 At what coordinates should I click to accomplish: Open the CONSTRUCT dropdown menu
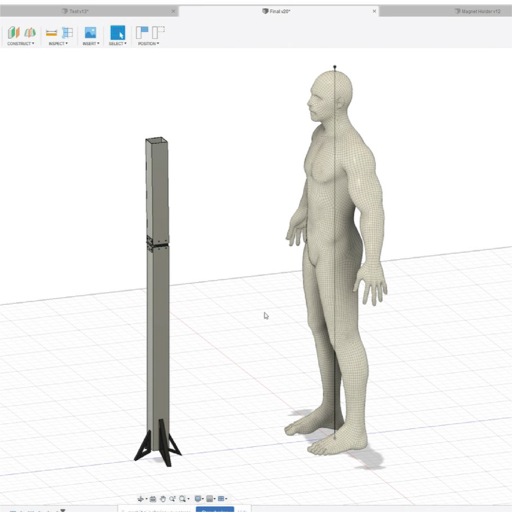pos(21,44)
